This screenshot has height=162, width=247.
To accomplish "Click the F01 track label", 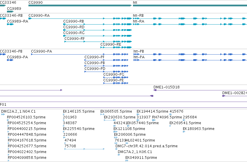I will pyautogui.click(x=3, y=105).
